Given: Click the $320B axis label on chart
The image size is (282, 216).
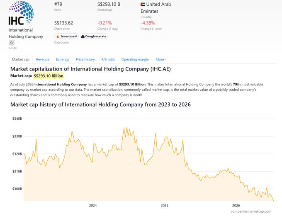Looking at the screenshot, I should pos(17,154).
